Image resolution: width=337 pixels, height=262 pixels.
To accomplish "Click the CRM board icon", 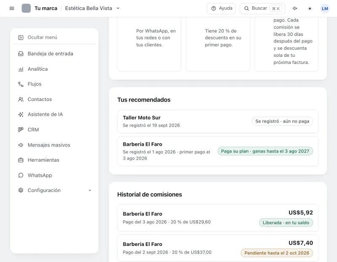I will tap(21, 130).
